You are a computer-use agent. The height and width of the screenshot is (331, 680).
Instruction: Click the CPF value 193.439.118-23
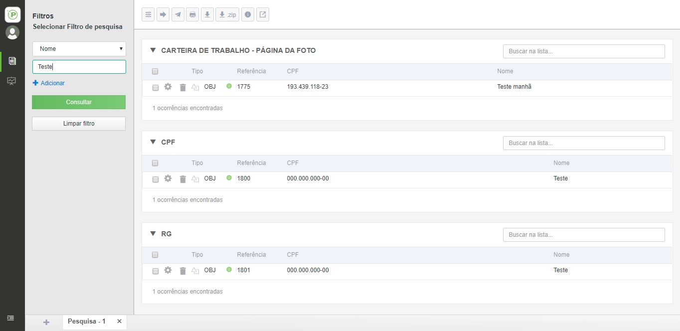(x=308, y=87)
